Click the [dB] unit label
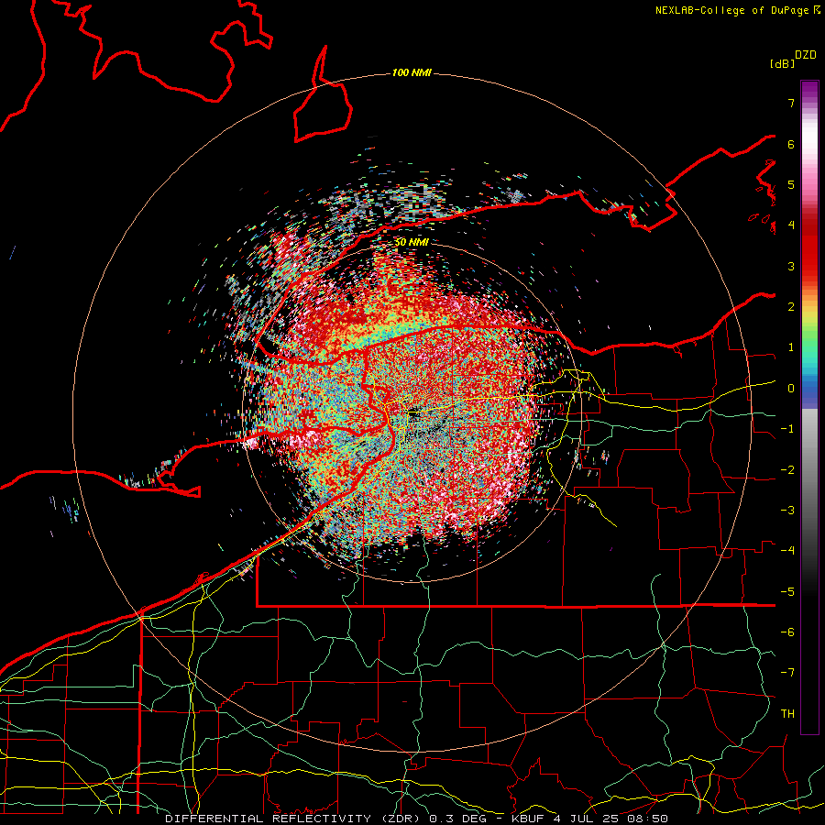 click(x=783, y=63)
